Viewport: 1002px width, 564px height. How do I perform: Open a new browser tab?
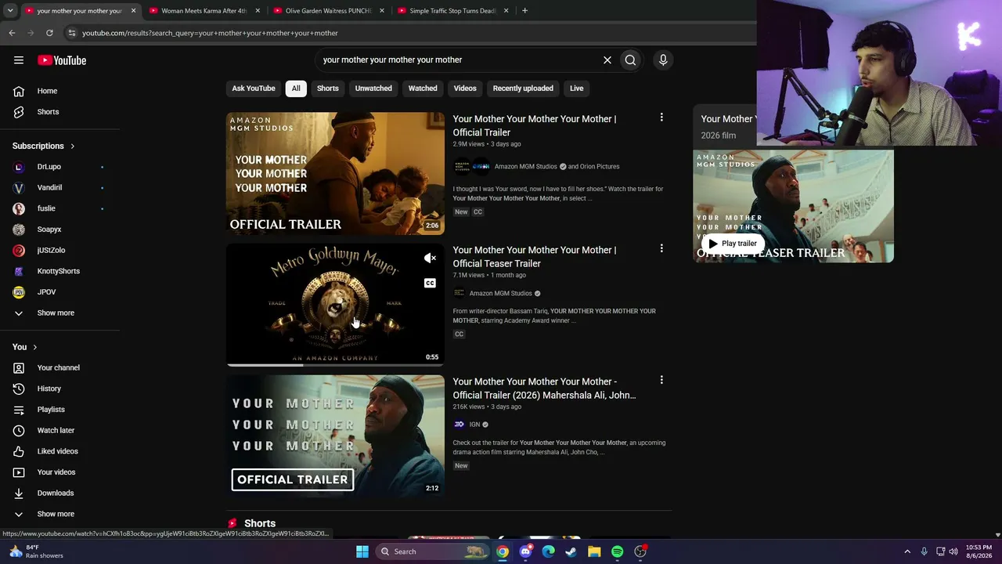[524, 11]
